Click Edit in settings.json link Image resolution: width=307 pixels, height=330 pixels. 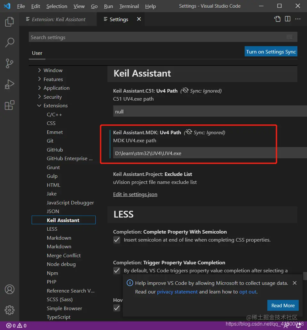[x=135, y=194]
